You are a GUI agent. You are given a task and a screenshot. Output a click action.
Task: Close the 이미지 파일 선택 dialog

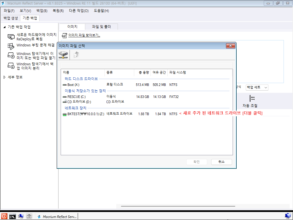tap(230, 46)
